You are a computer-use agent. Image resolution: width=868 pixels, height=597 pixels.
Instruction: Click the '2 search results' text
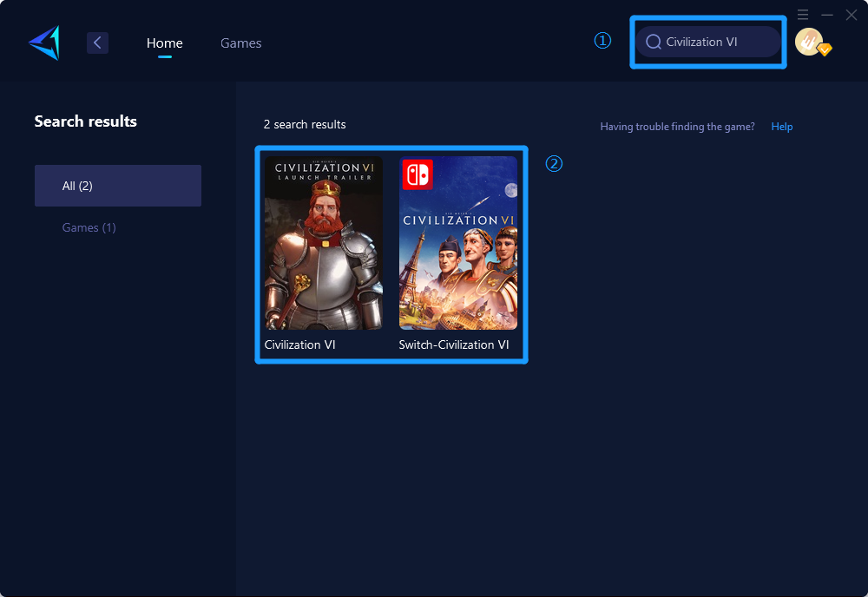pyautogui.click(x=305, y=124)
